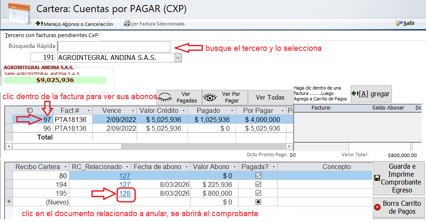Select the Tercero con facturas pendientes CxP tab
The height and width of the screenshot is (222, 426).
tap(51, 35)
